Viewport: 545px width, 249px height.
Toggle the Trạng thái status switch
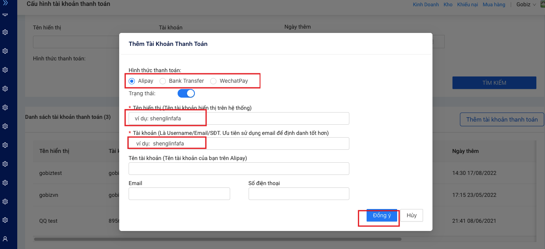tap(186, 93)
